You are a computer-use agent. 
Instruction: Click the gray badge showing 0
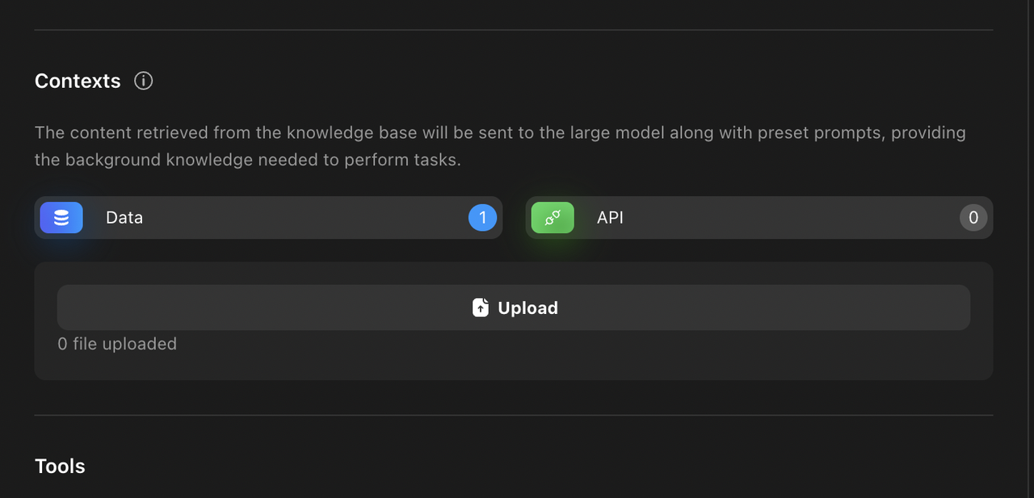973,217
